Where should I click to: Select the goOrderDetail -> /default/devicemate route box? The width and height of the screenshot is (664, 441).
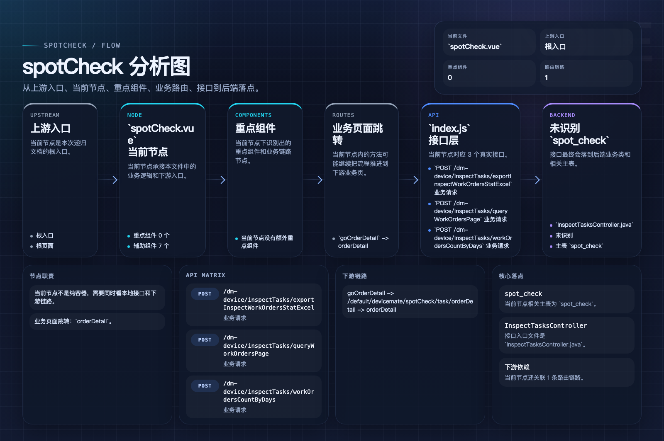click(410, 301)
